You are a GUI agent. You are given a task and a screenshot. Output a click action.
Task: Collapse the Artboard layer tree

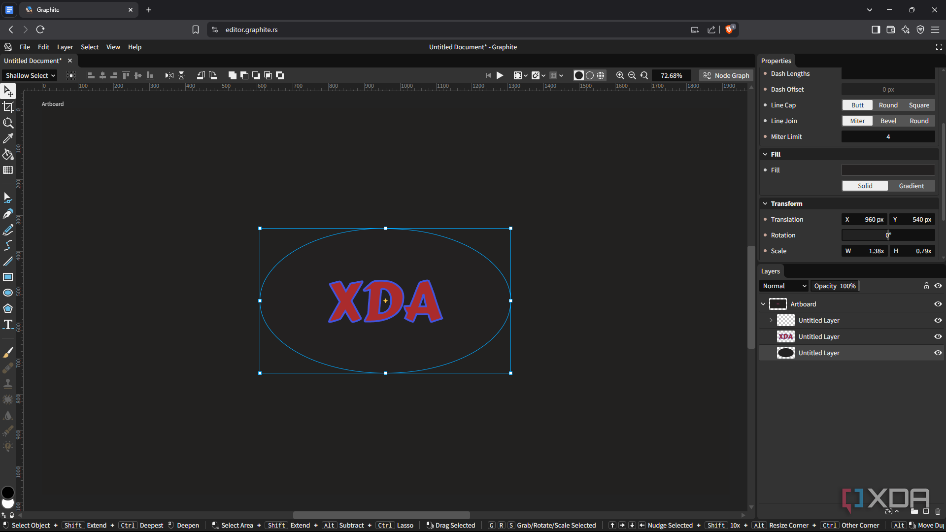click(763, 304)
